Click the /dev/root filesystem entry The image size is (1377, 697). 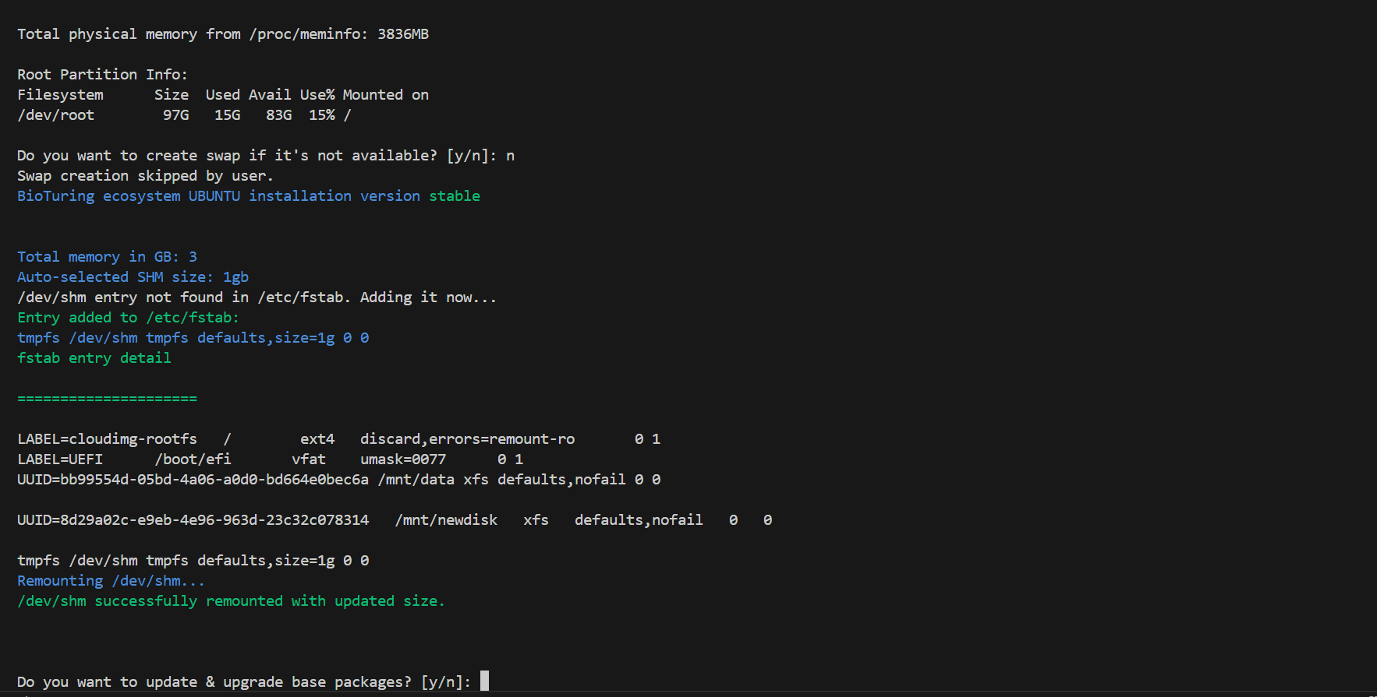[56, 115]
